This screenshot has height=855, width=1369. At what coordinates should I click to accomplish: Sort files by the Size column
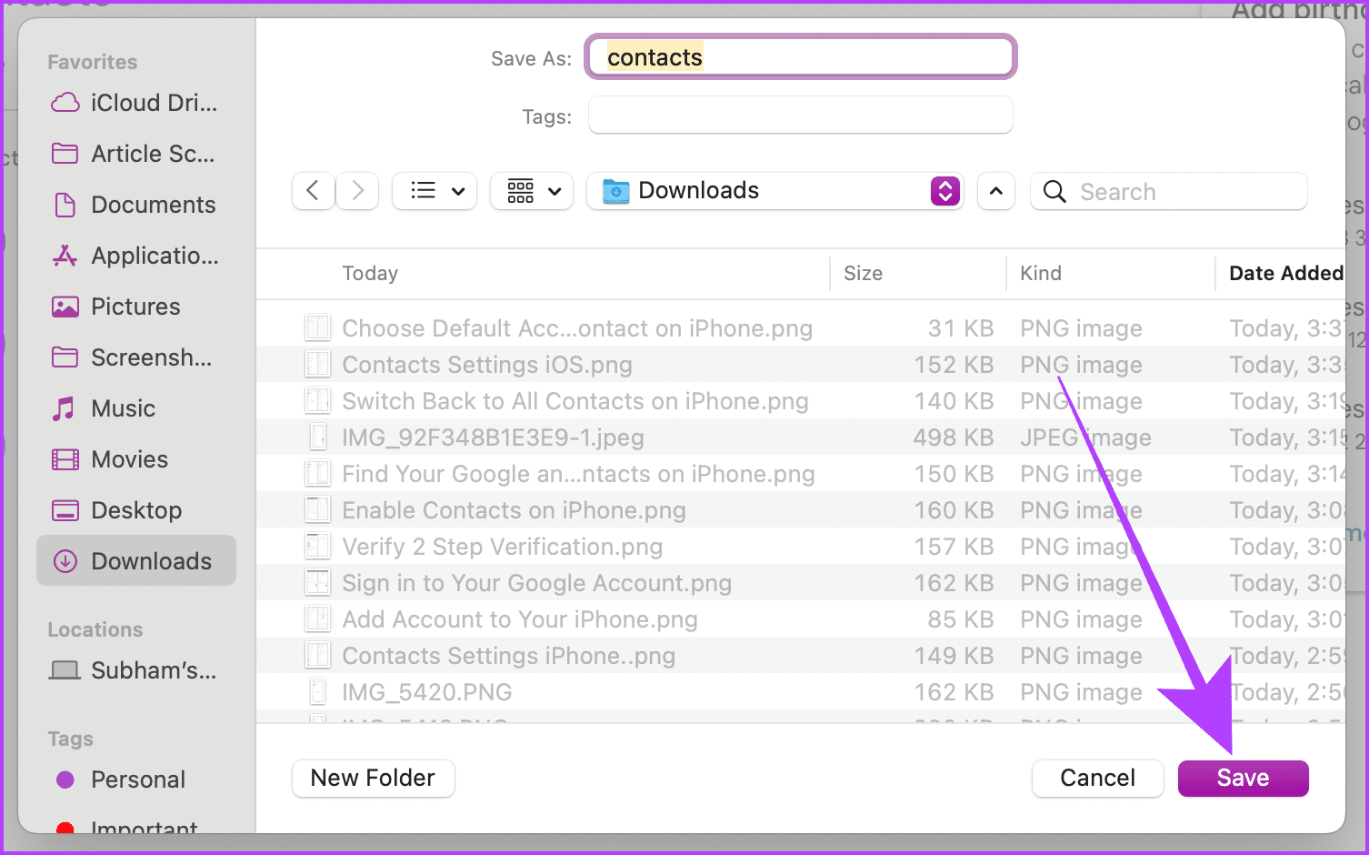[862, 273]
